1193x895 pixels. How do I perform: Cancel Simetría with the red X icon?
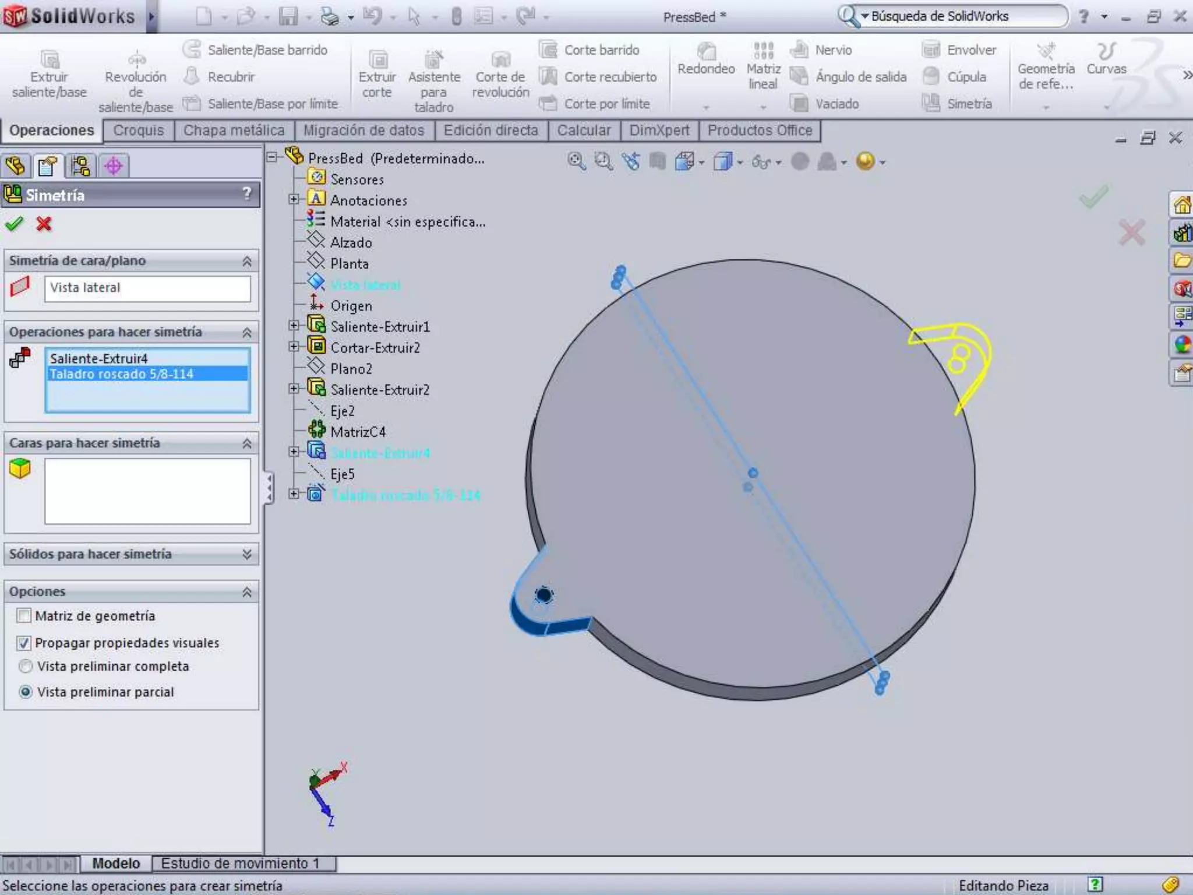[44, 224]
